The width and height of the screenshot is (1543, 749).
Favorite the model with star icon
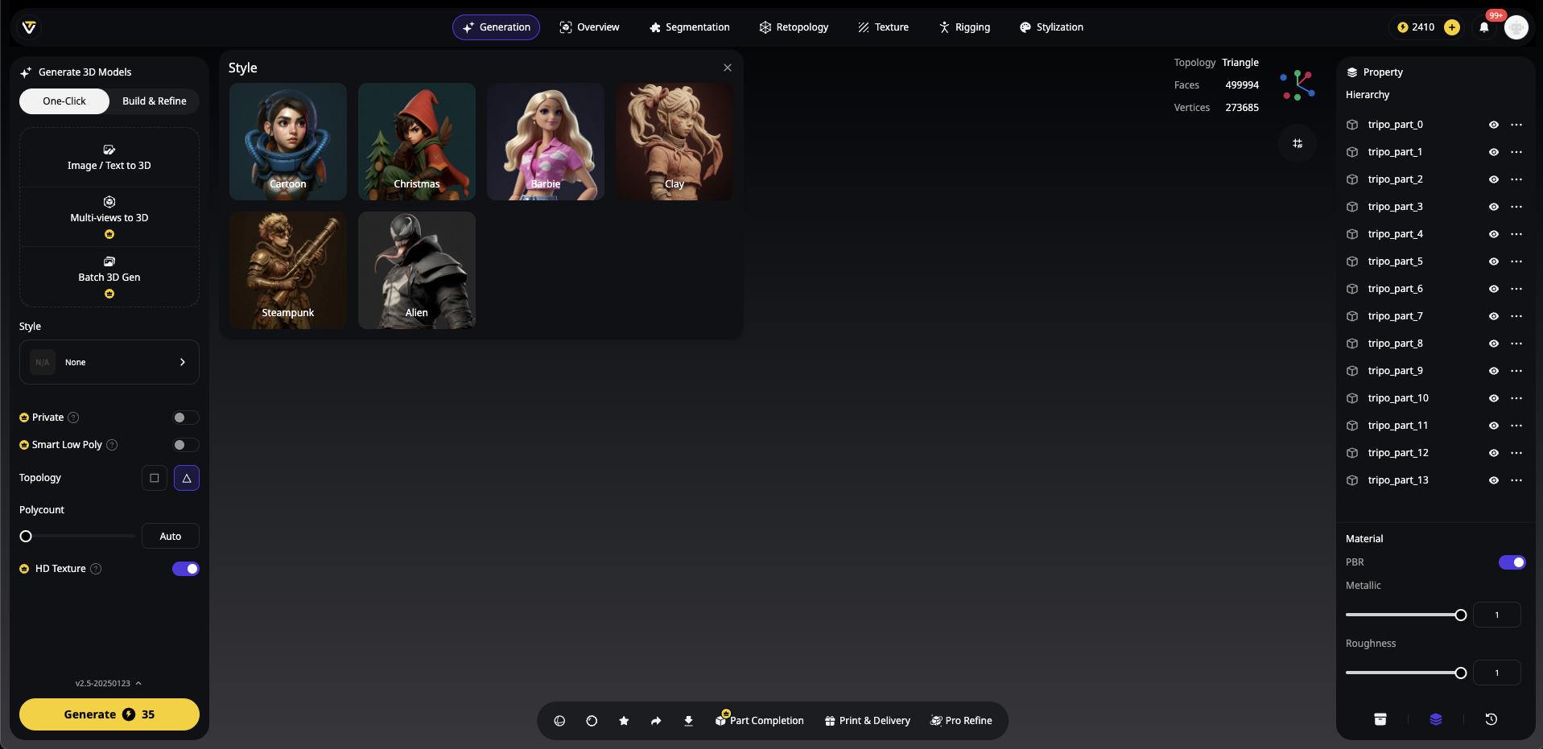pos(624,721)
